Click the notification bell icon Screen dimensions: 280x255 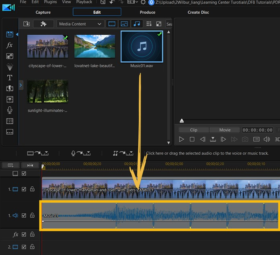point(151,2)
